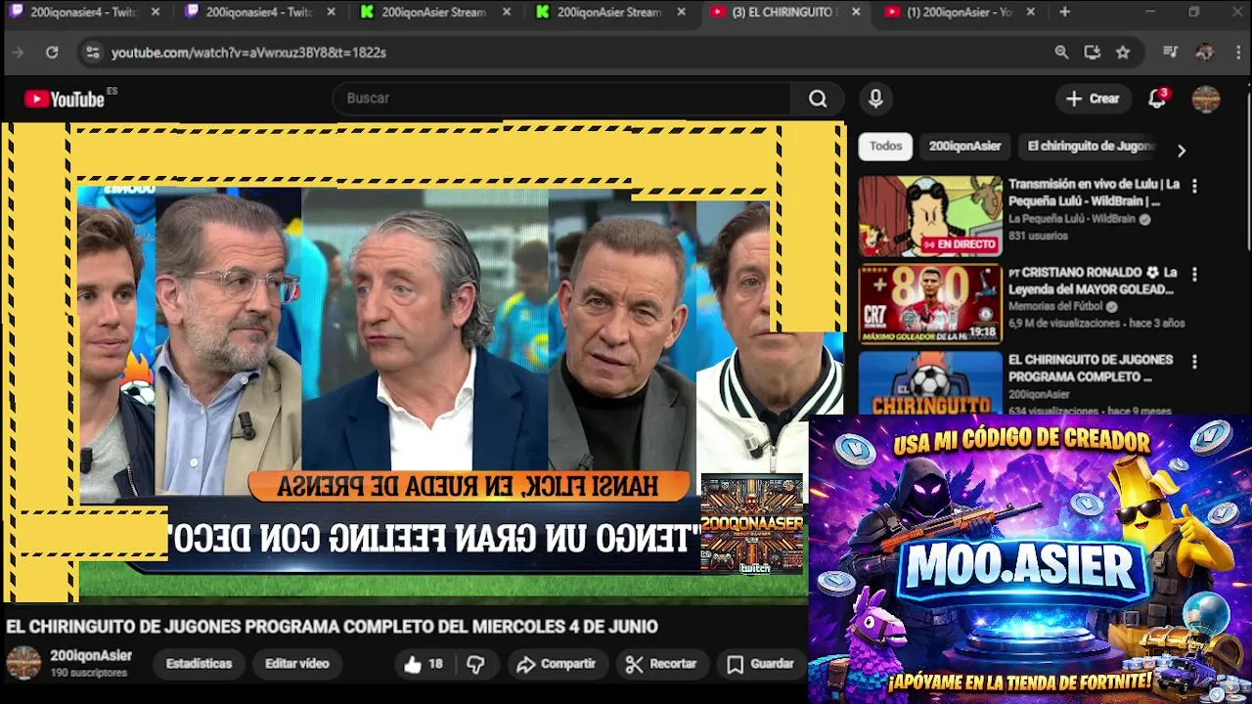Open EL CHIRINGUITO DE JUGONES PROGRAMA COMPLETO suggestion title
1252x704 pixels.
click(1091, 368)
